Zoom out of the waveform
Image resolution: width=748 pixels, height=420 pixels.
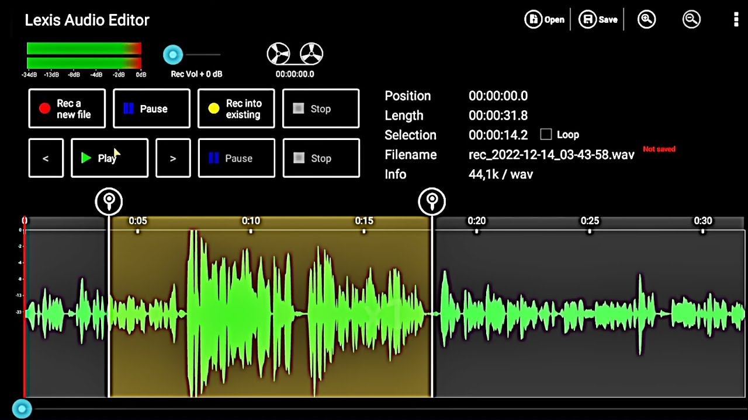691,19
